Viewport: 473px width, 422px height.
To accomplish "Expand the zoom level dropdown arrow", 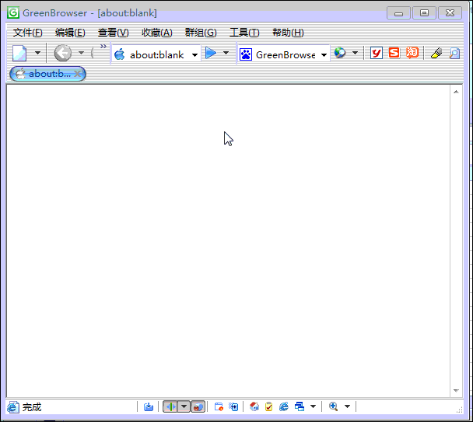I will pos(347,406).
